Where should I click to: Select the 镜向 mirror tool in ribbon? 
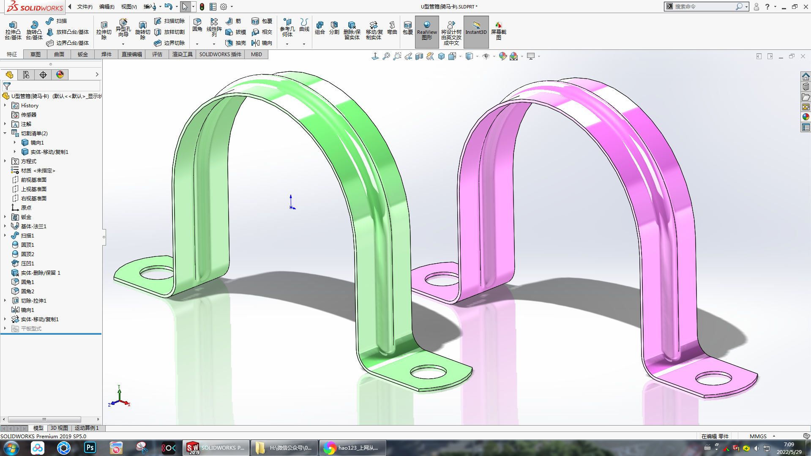click(262, 43)
